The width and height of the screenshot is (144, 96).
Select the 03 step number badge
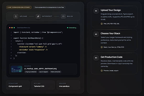[x=96, y=58]
